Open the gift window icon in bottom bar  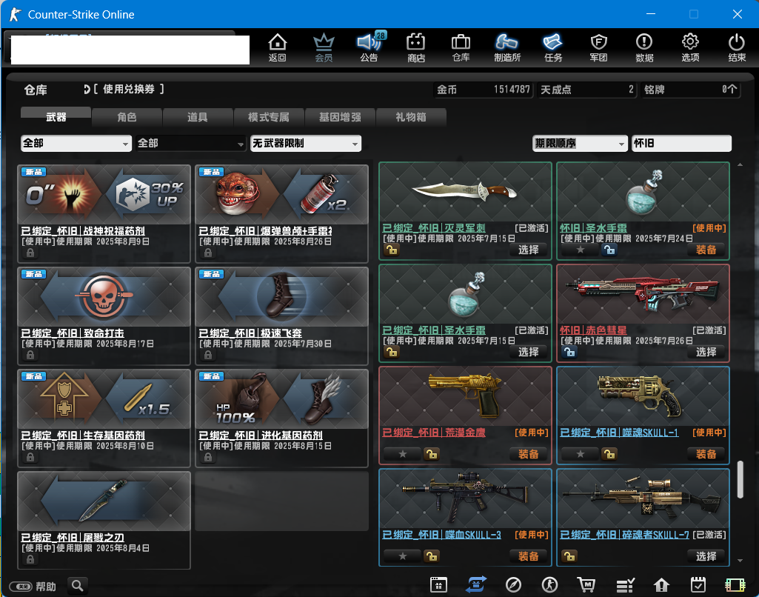[438, 584]
